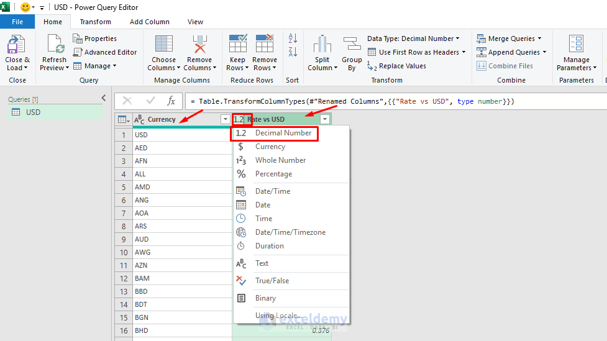Click the Group By icon
Image resolution: width=607 pixels, height=341 pixels.
coord(352,43)
